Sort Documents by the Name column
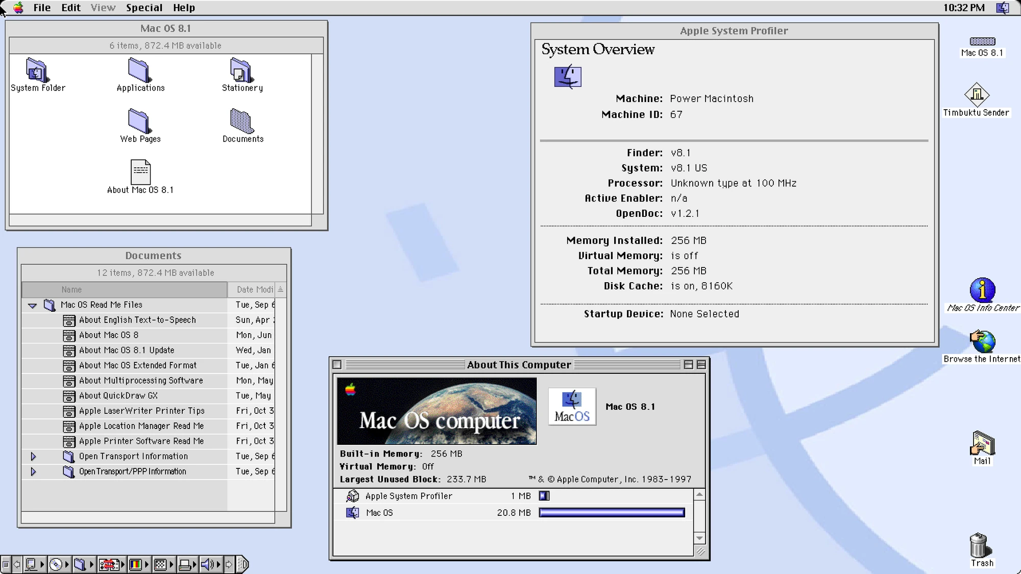1021x574 pixels. (x=71, y=289)
